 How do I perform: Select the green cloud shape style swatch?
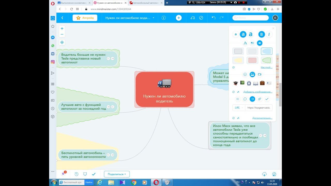point(267,60)
